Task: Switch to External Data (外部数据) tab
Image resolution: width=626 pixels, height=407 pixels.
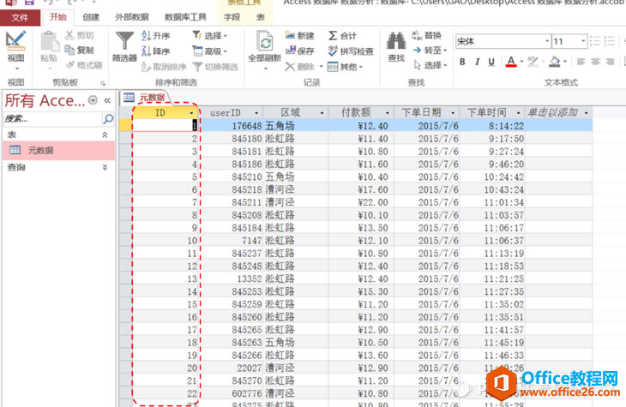Action: click(132, 17)
